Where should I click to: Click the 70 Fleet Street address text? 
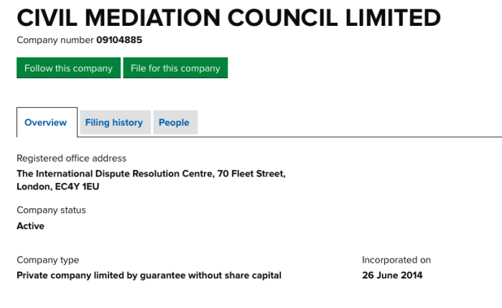click(x=251, y=174)
